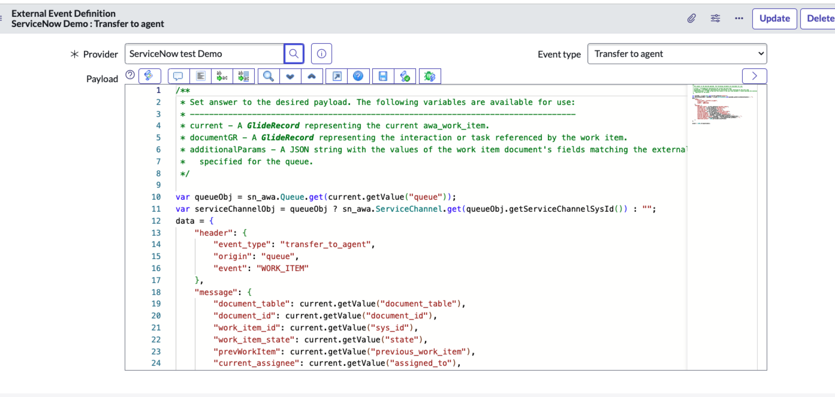Format code with the align-text icon

point(200,76)
